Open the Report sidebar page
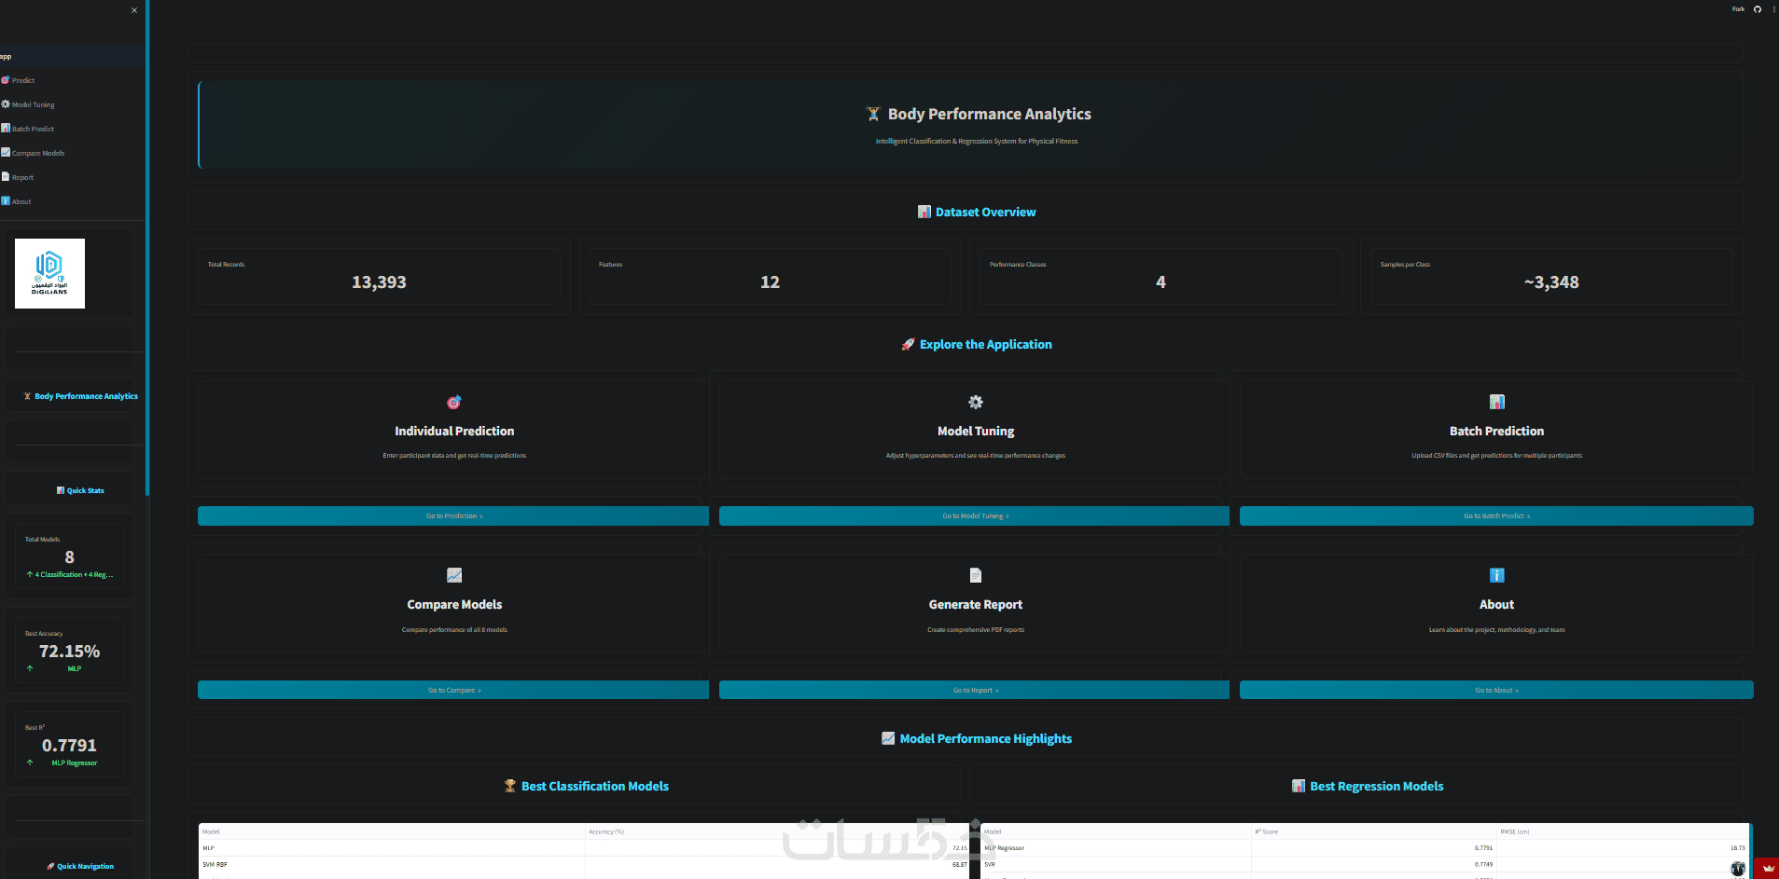The image size is (1779, 879). pyautogui.click(x=18, y=177)
